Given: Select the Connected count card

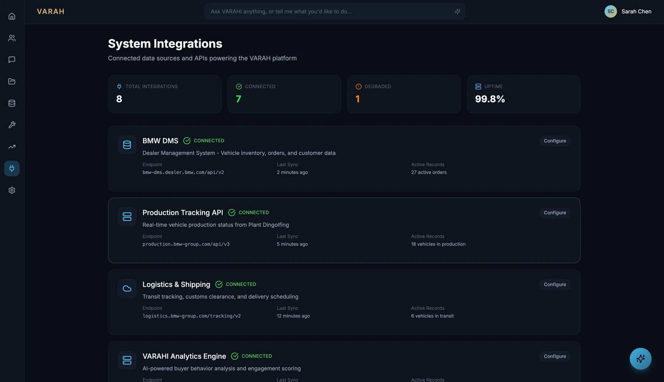Looking at the screenshot, I should pos(284,94).
